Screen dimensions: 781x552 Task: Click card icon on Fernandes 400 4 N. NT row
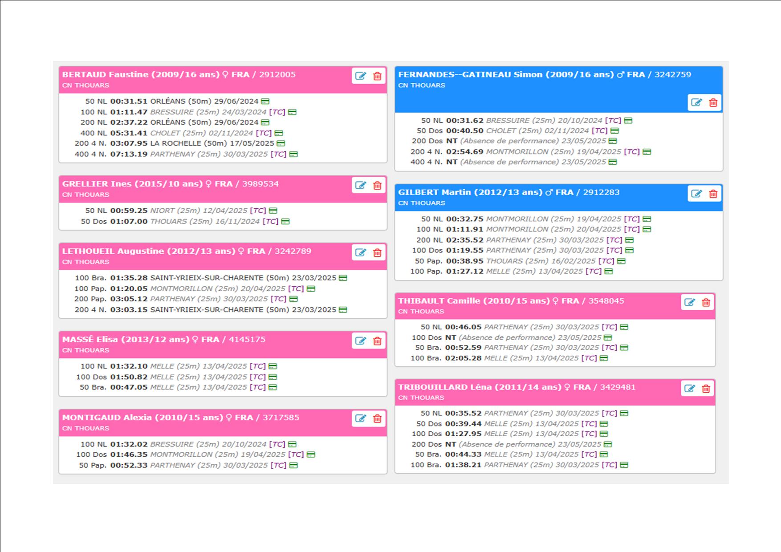coord(613,162)
